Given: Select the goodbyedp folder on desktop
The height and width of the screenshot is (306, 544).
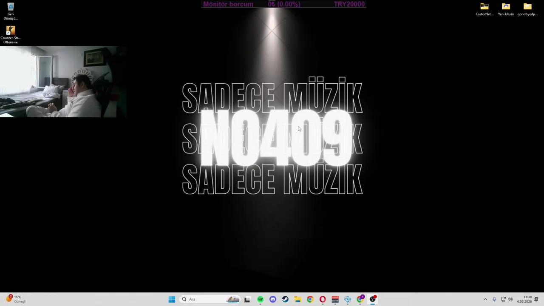Looking at the screenshot, I should (527, 9).
